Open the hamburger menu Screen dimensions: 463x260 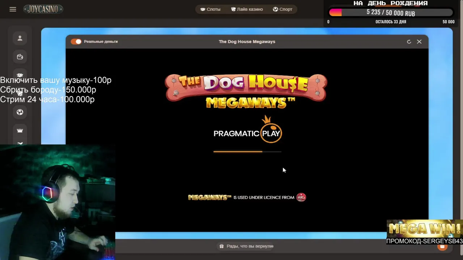[13, 9]
